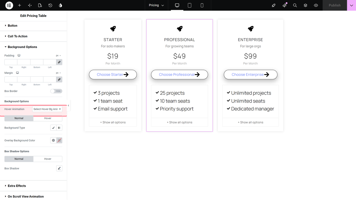The image size is (356, 200).
Task: Open the Pricing page dropdown
Action: (x=156, y=5)
